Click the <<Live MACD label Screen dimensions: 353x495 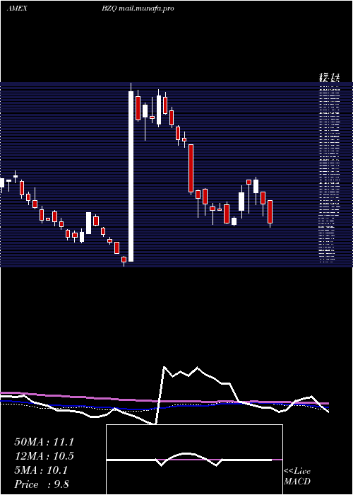point(297,477)
